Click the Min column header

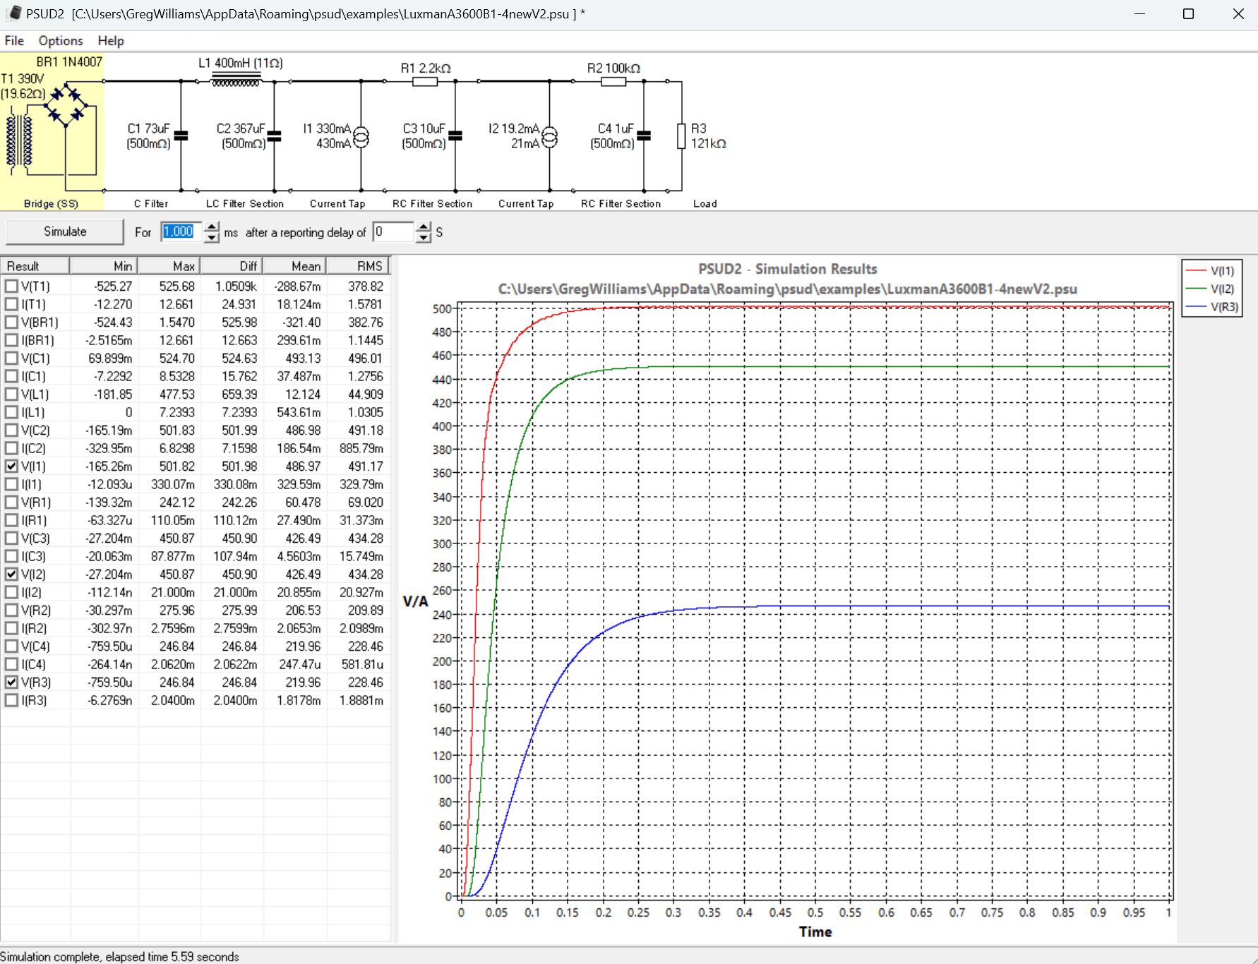click(104, 266)
